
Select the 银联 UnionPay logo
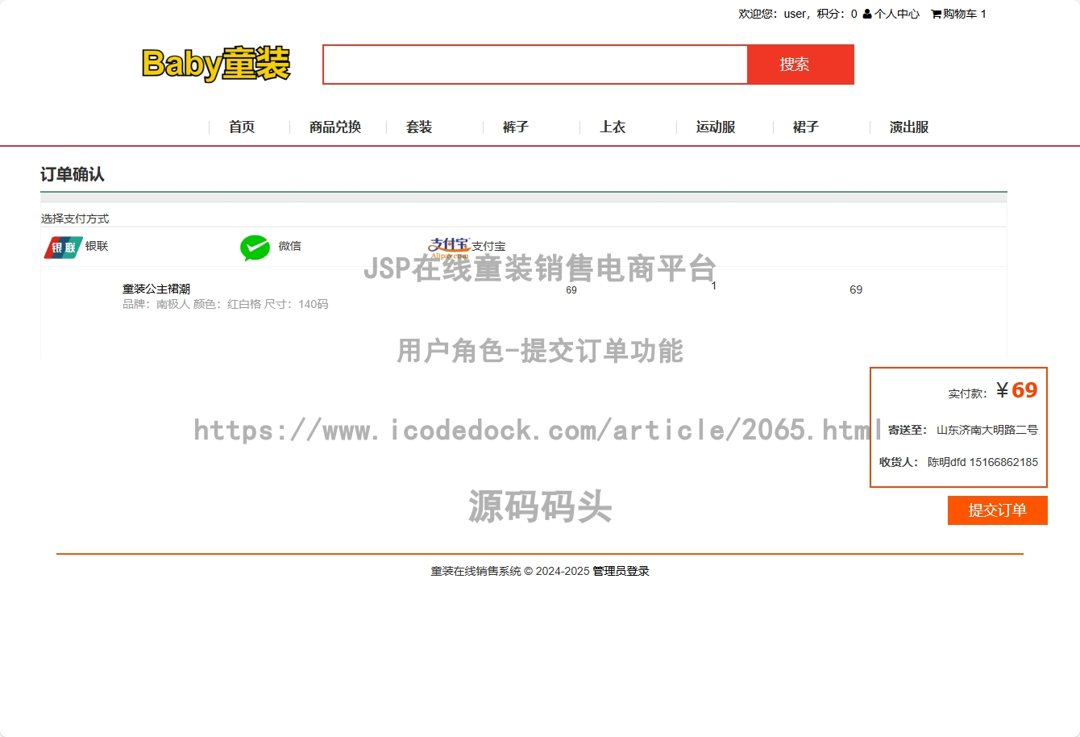63,248
